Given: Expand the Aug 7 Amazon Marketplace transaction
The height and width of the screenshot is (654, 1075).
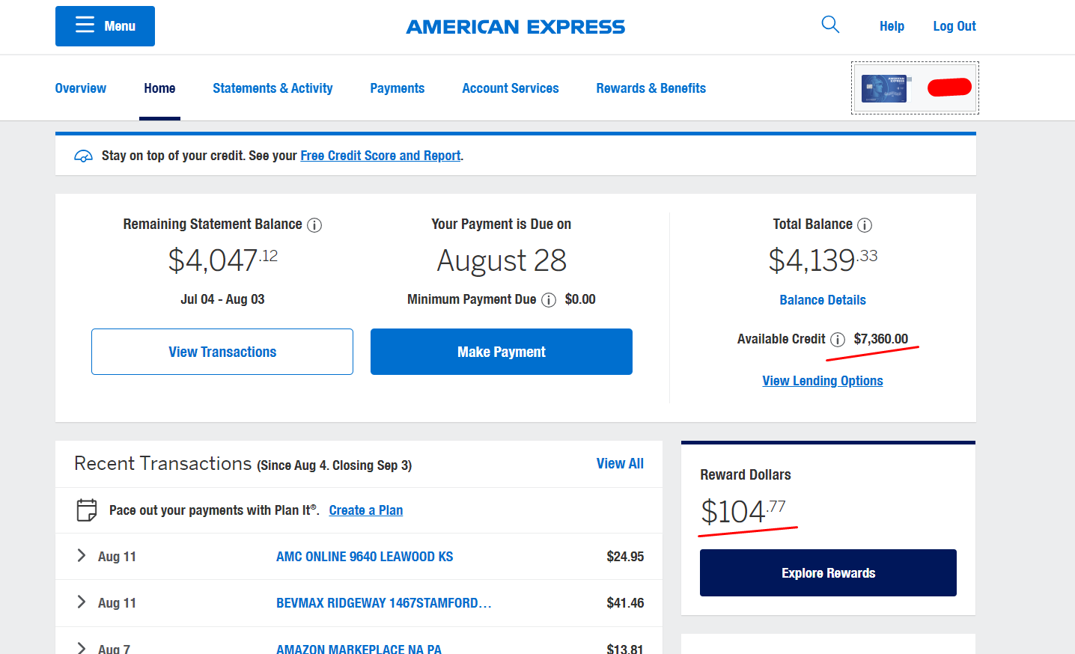Looking at the screenshot, I should tap(82, 648).
